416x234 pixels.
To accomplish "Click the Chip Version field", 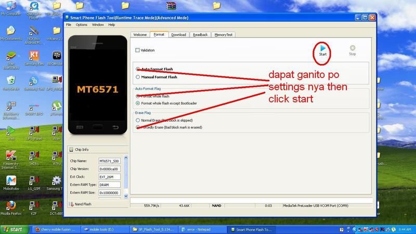I will (109, 169).
